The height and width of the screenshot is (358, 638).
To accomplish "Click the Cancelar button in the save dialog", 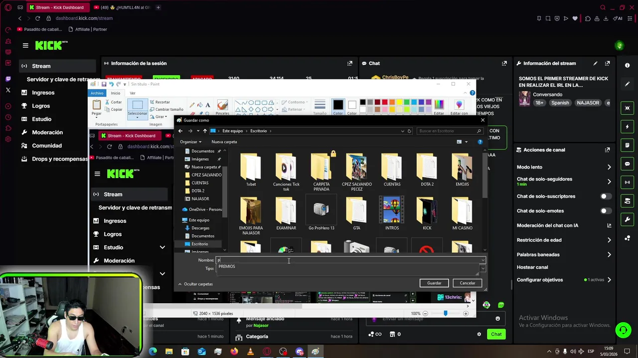I will pyautogui.click(x=468, y=283).
